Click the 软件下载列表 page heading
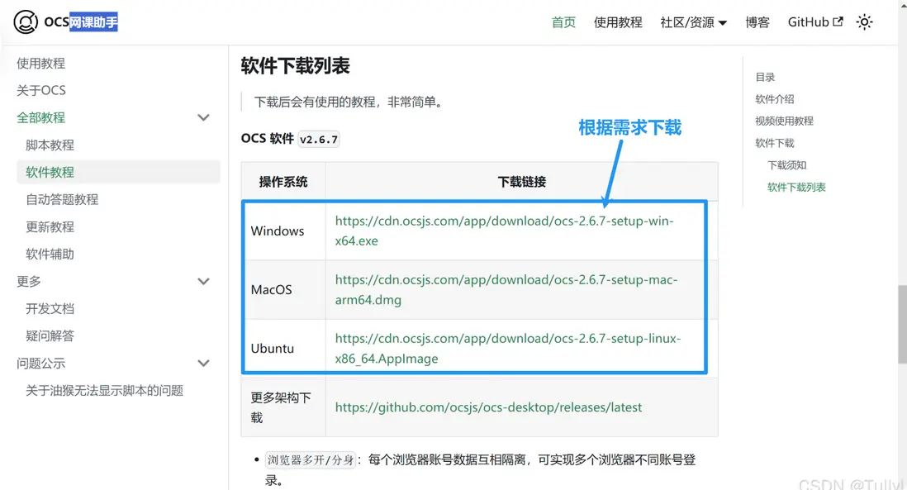 pos(296,66)
